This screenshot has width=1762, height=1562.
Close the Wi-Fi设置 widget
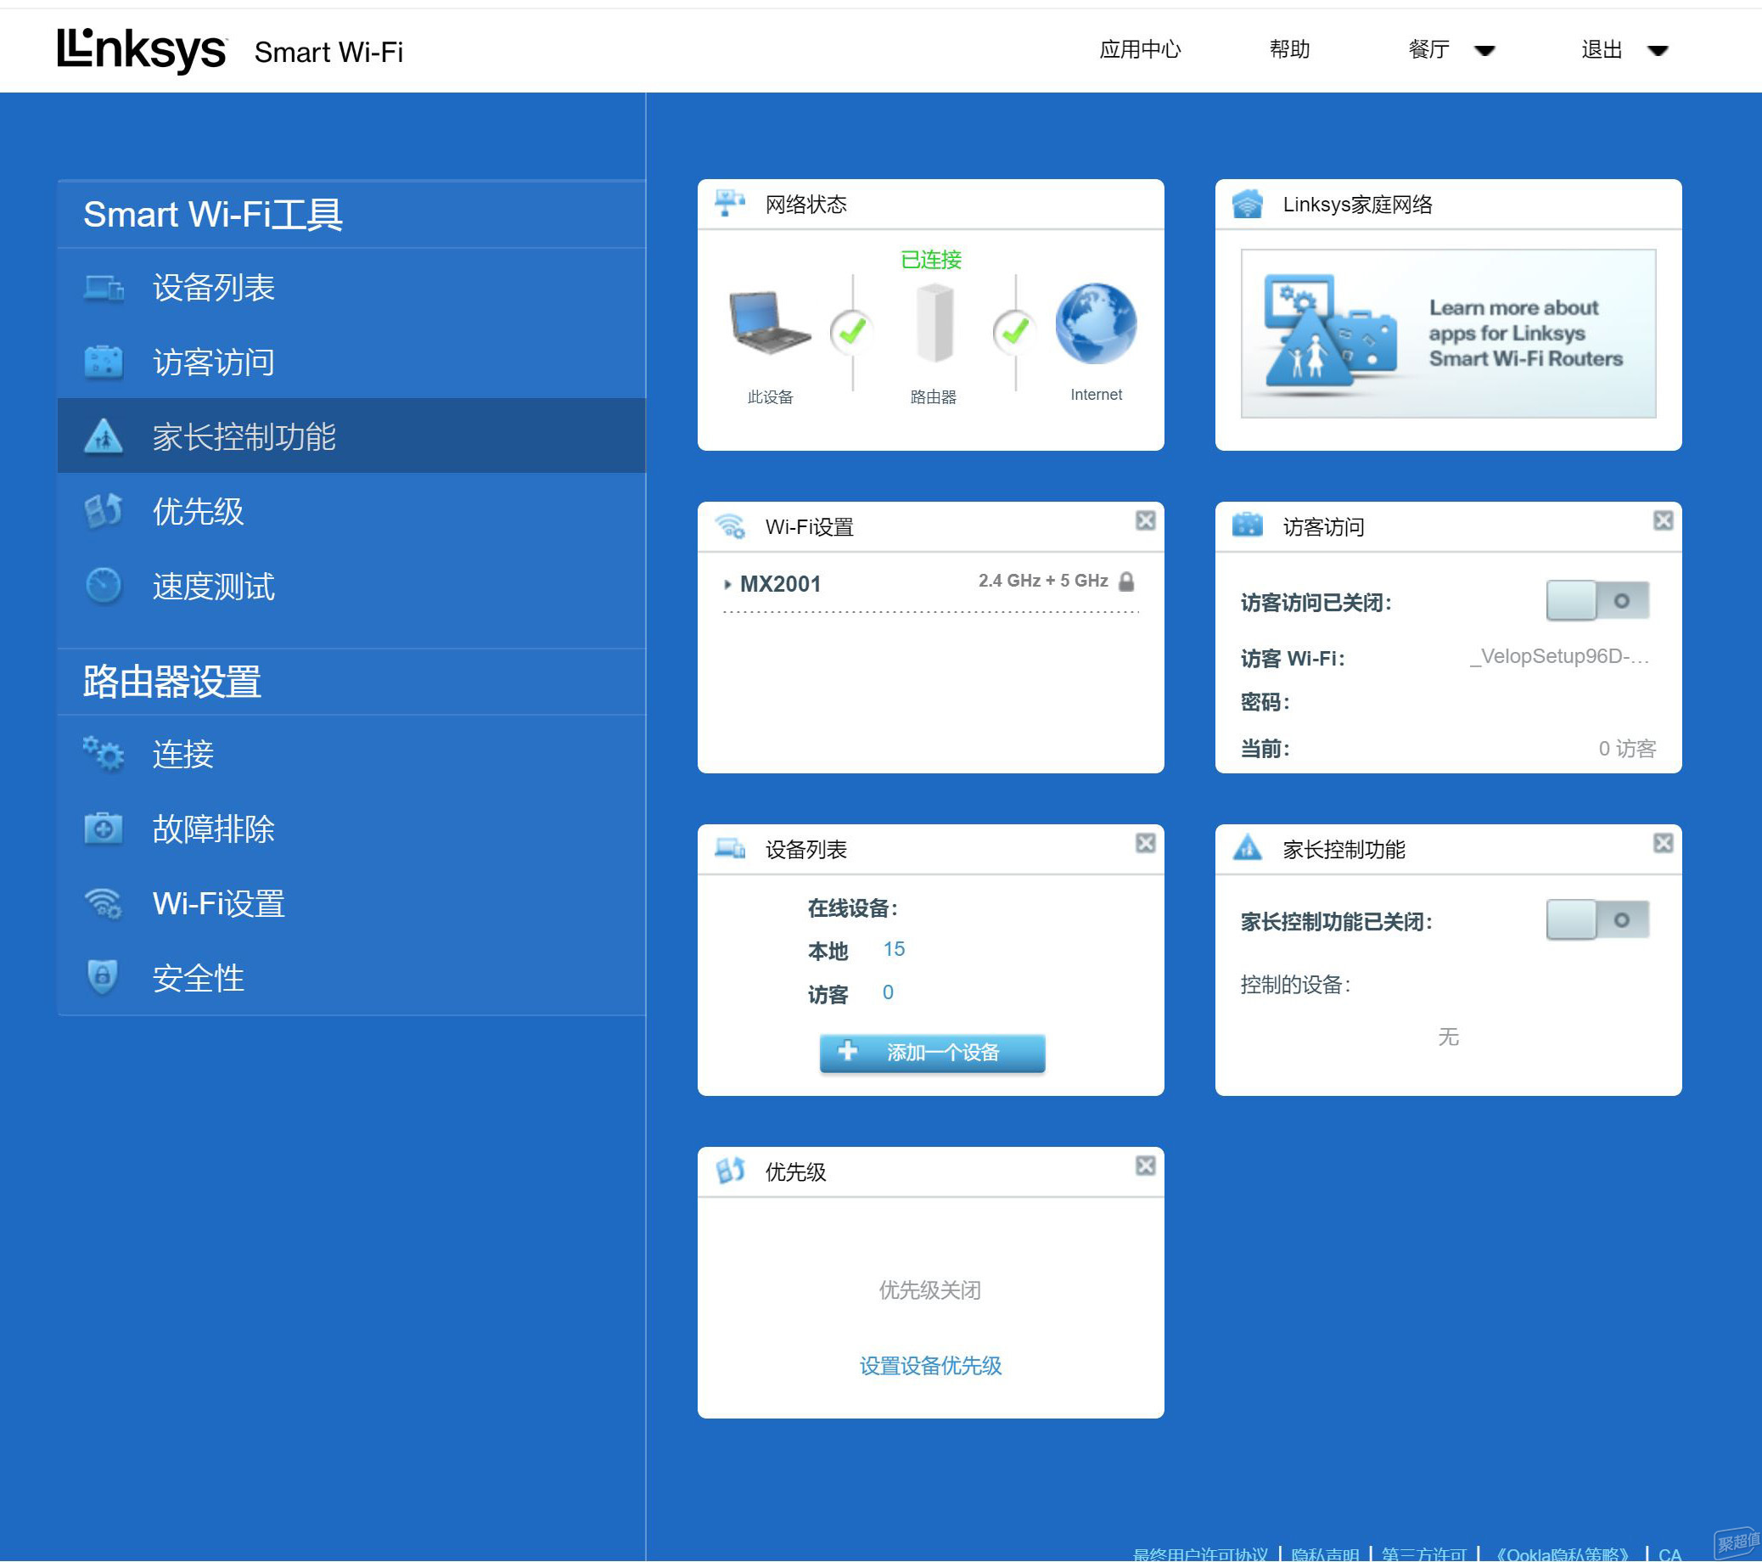[1146, 520]
